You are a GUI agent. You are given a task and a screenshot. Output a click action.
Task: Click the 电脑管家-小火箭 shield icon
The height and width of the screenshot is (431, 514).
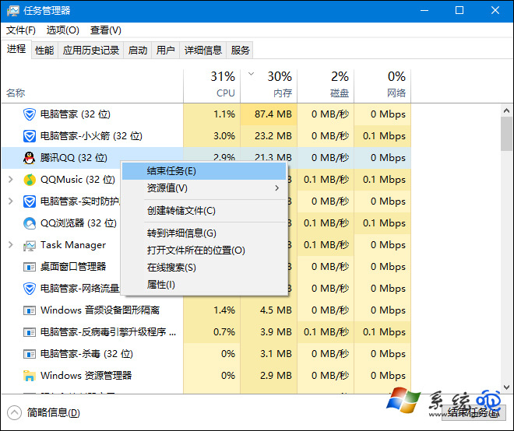(30, 136)
